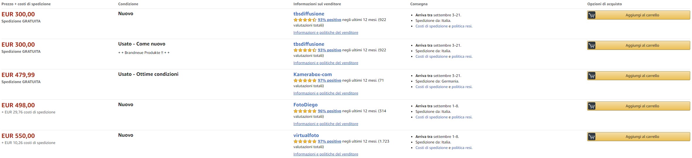Open 97% positivo rating for virtualfoto
This screenshot has width=692, height=158.
point(329,141)
